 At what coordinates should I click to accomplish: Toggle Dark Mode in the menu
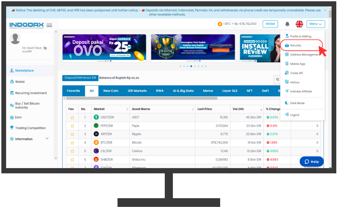click(295, 103)
